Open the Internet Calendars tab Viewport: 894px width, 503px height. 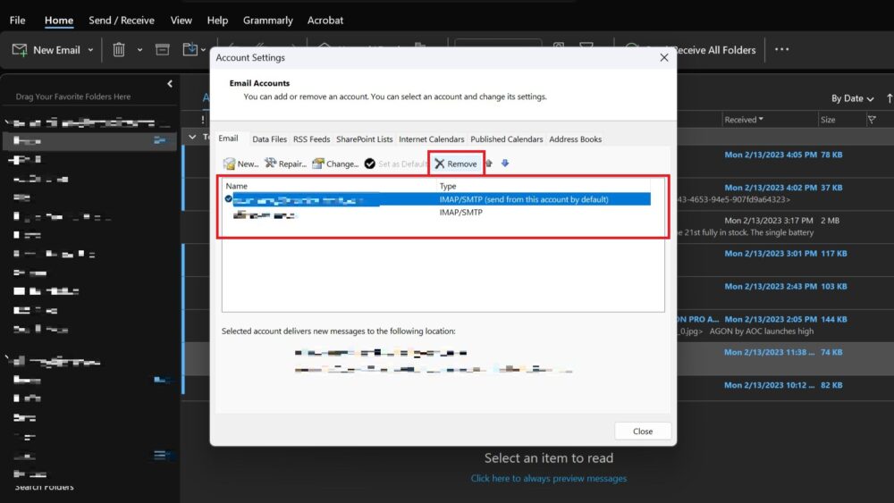(x=431, y=139)
